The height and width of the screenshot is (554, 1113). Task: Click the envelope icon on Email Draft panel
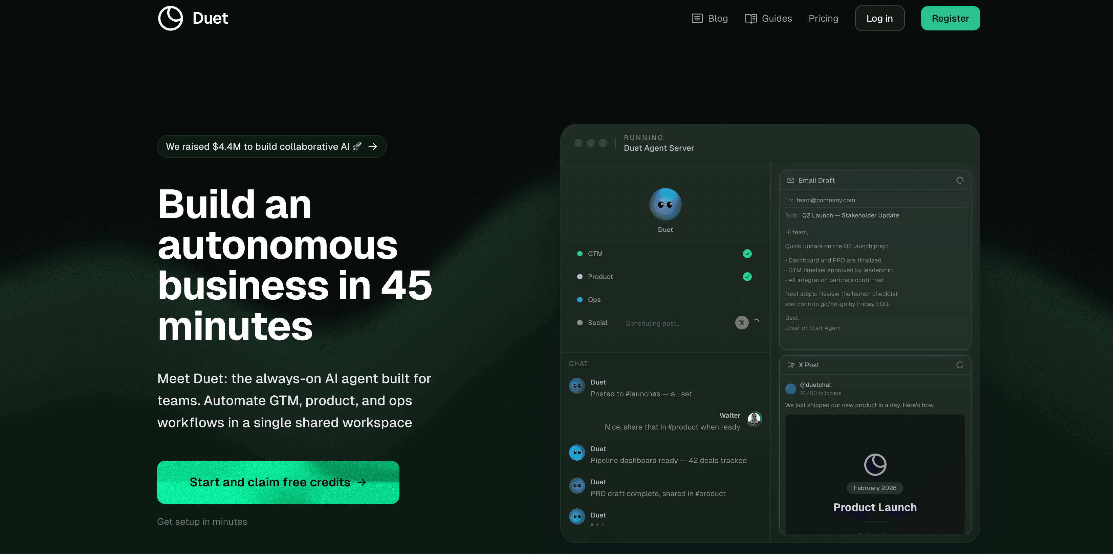[x=791, y=180]
